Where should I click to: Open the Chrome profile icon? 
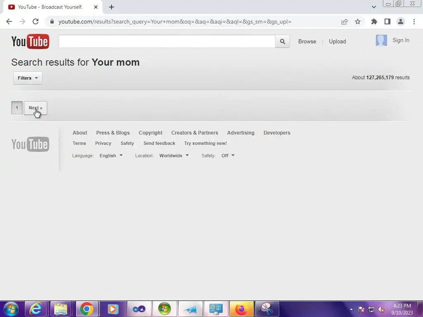tap(401, 21)
